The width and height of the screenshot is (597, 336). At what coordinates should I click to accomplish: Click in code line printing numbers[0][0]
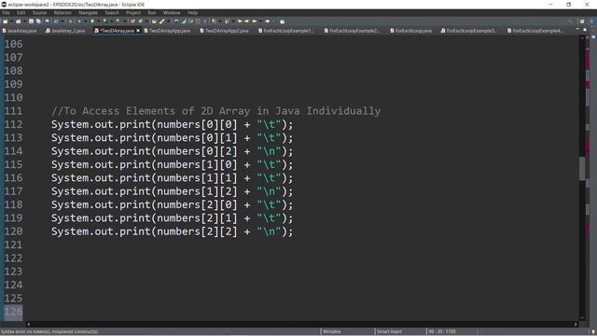click(x=172, y=124)
